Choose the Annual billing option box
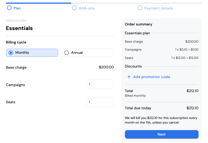 [88, 53]
